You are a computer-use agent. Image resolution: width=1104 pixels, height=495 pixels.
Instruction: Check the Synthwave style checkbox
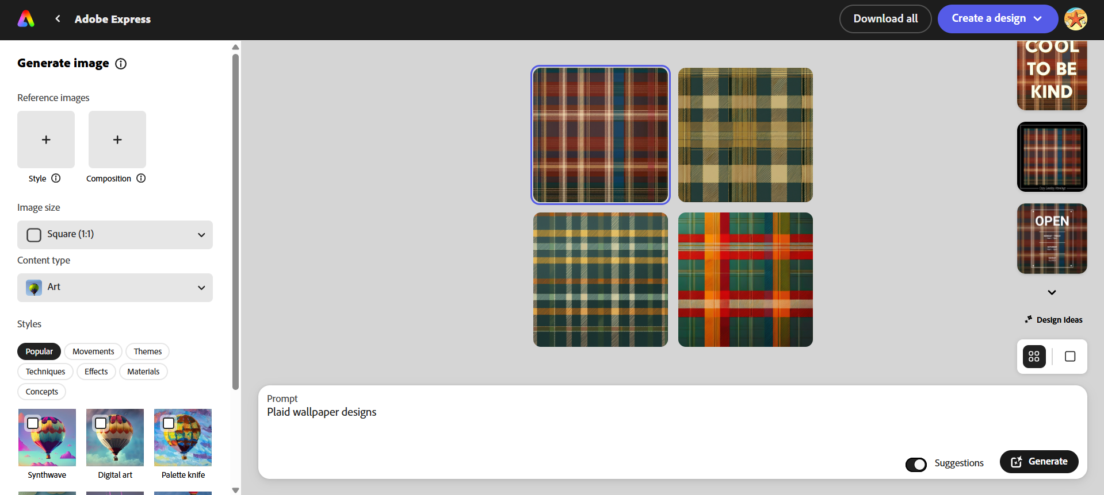[x=33, y=423]
